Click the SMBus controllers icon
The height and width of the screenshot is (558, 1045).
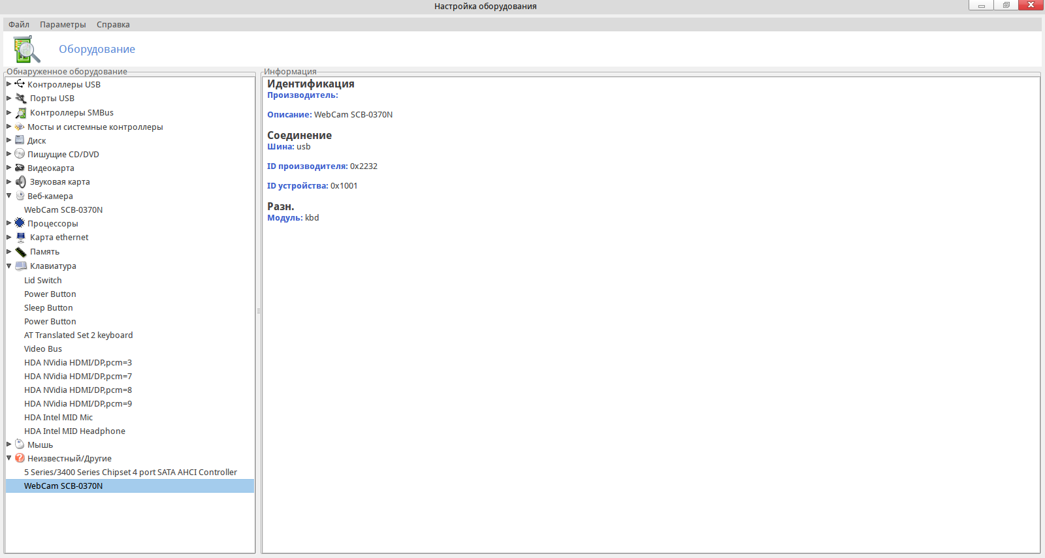21,112
